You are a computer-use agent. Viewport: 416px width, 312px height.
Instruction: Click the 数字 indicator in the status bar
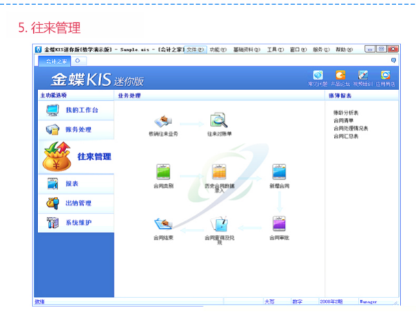(x=297, y=302)
